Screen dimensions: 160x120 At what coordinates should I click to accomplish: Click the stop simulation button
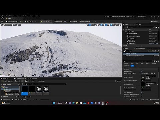click(46, 22)
